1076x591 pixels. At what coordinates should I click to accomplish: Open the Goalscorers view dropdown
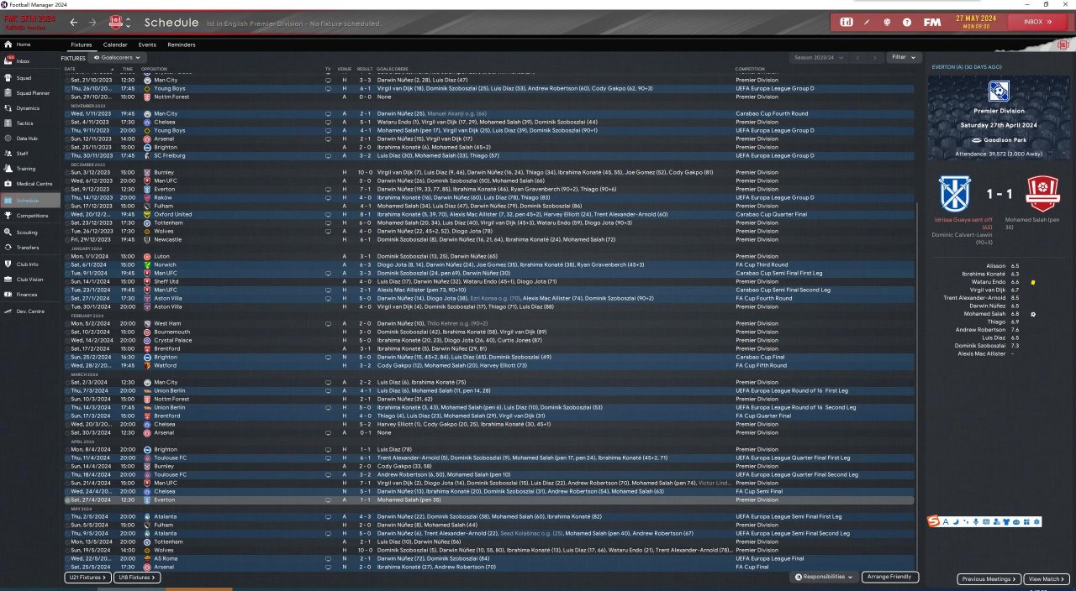117,57
